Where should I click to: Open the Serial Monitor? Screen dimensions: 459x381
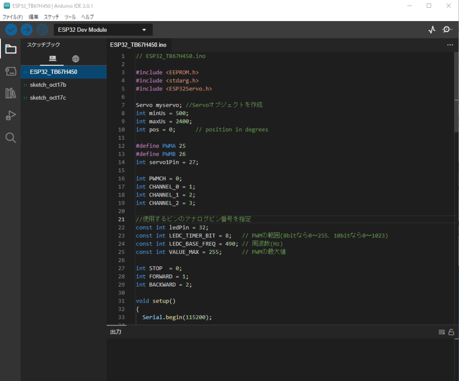tap(447, 30)
